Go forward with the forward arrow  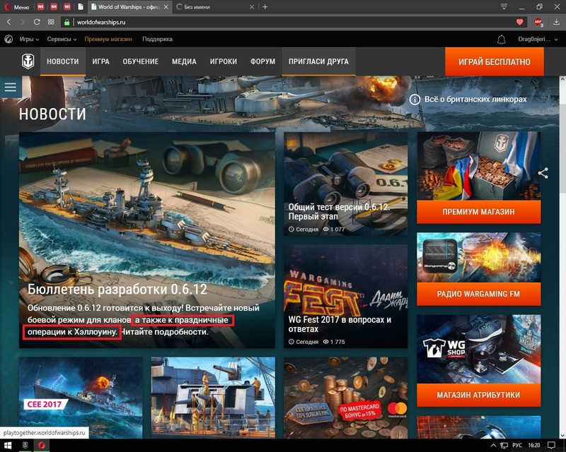pyautogui.click(x=23, y=22)
